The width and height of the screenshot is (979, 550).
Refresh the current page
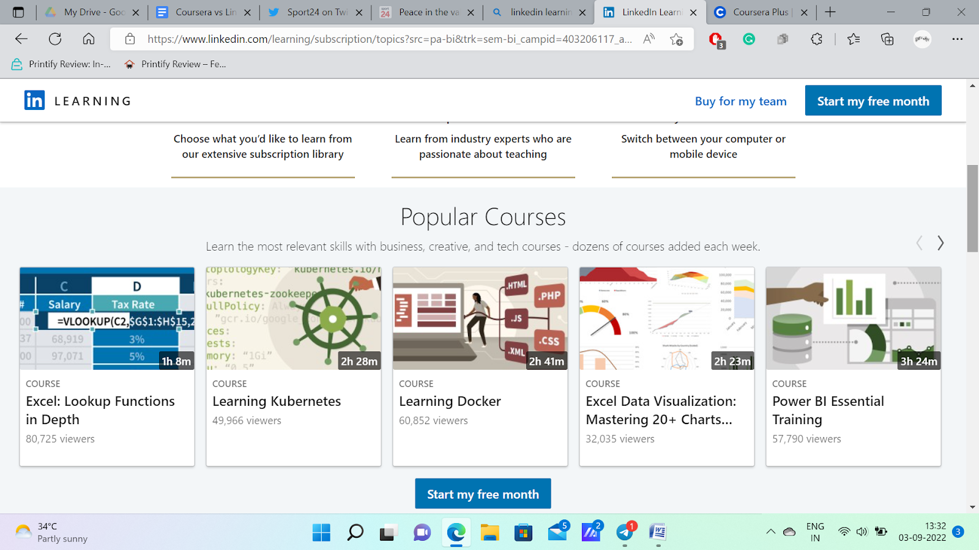pyautogui.click(x=55, y=39)
